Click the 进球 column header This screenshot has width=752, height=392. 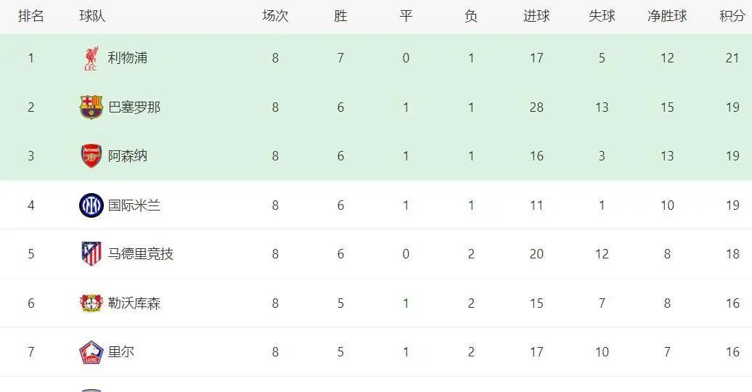click(x=536, y=16)
